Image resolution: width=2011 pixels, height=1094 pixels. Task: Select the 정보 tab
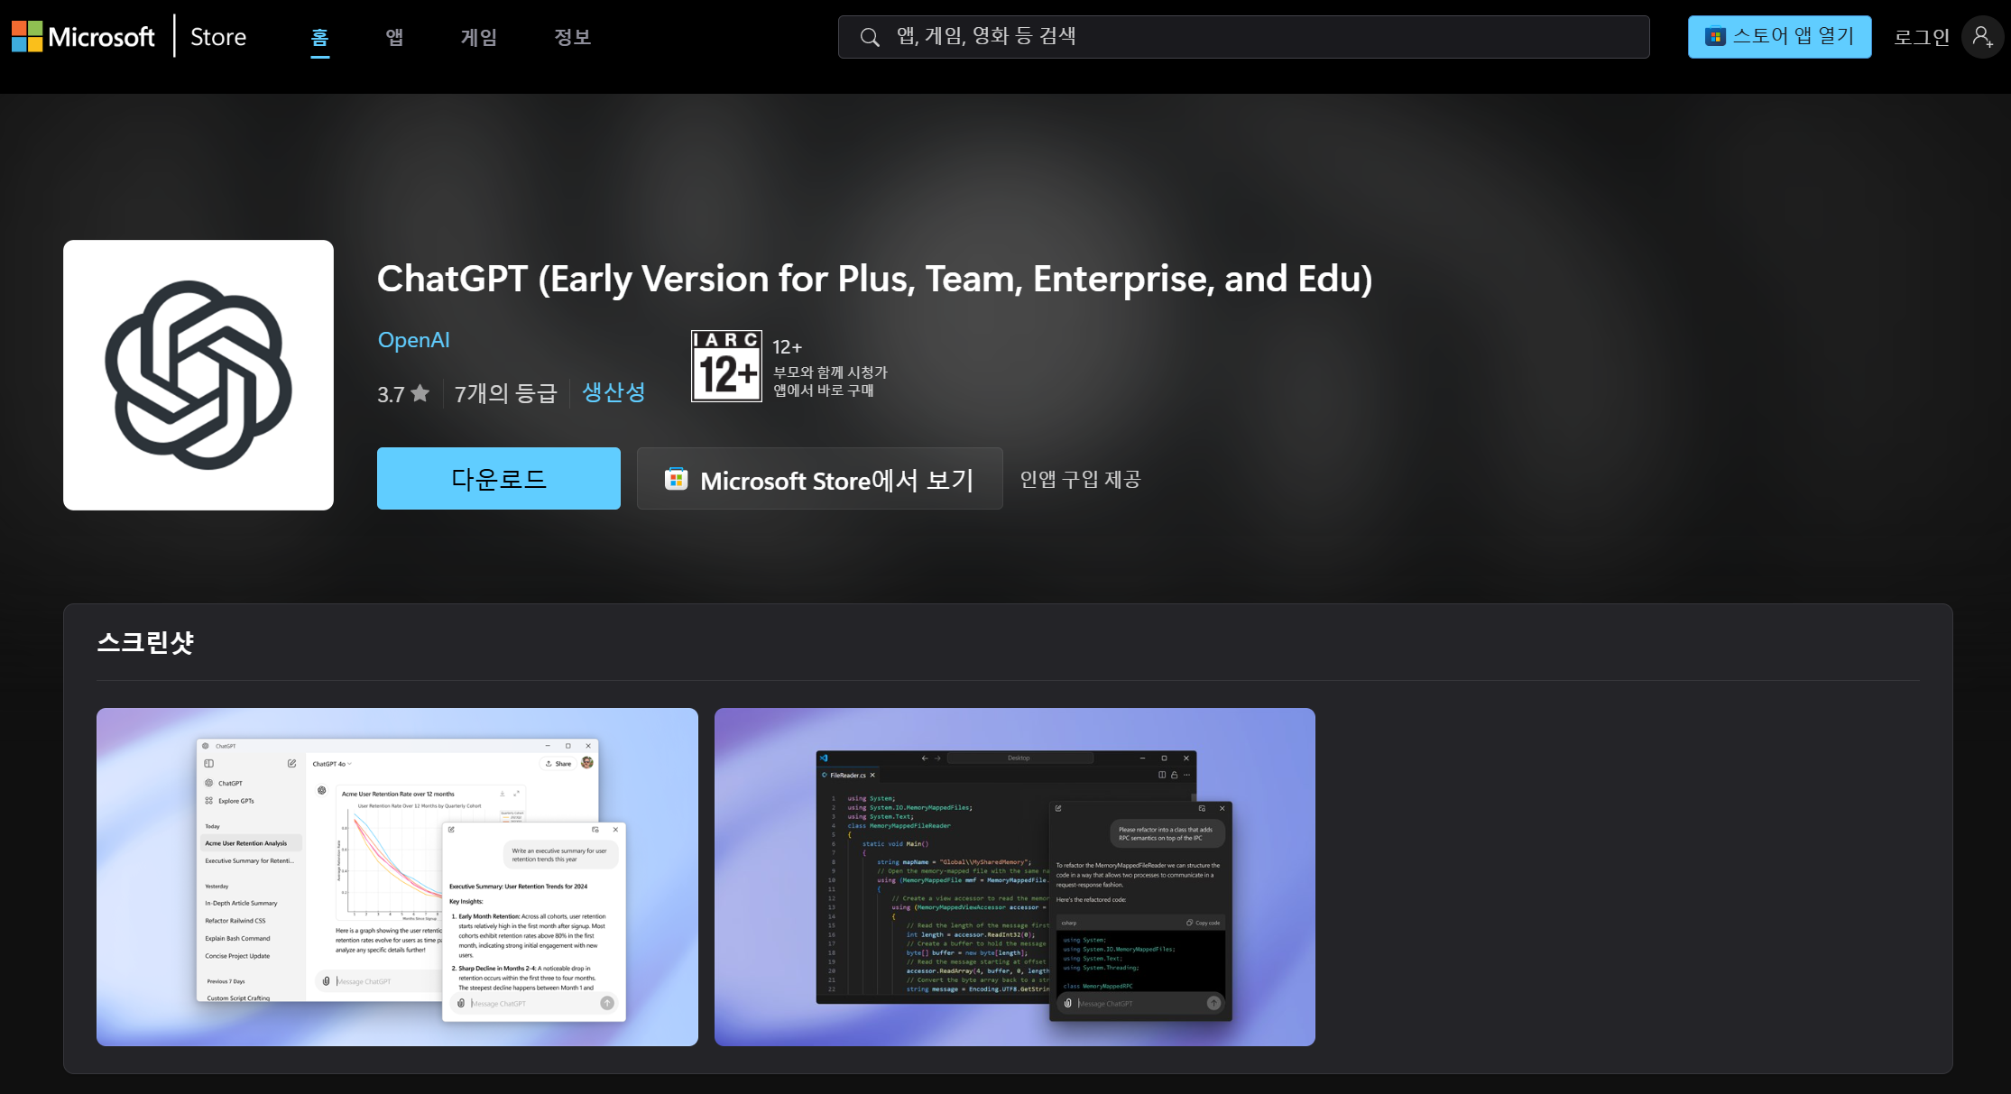pyautogui.click(x=572, y=37)
